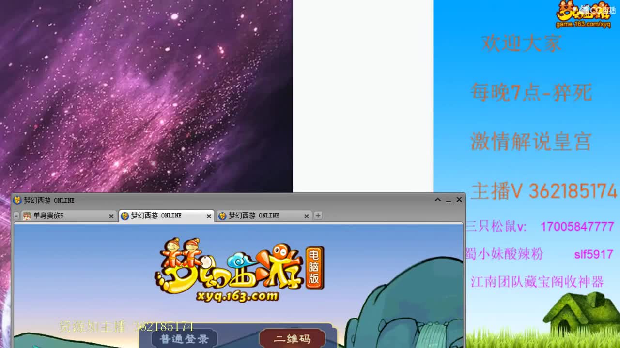Image resolution: width=620 pixels, height=348 pixels.
Task: Close the rightmost 梦幻西游 ONLINE tab
Action: 306,216
